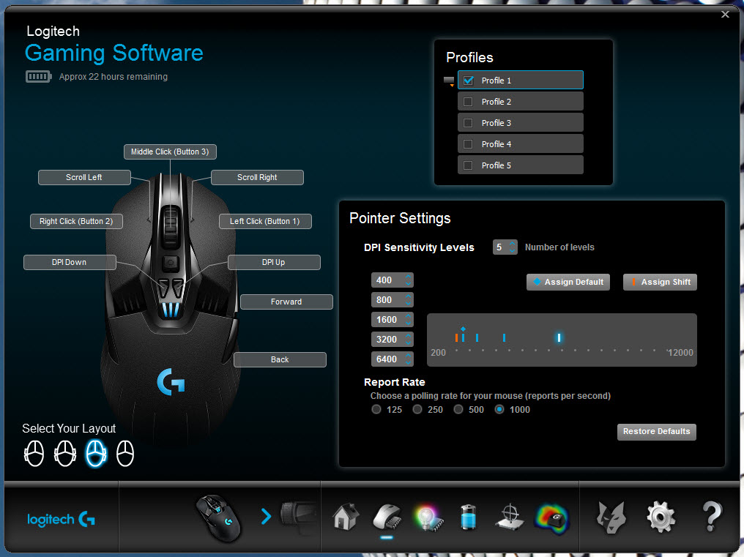Select the Profile 5 row
The height and width of the screenshot is (557, 744).
(521, 165)
